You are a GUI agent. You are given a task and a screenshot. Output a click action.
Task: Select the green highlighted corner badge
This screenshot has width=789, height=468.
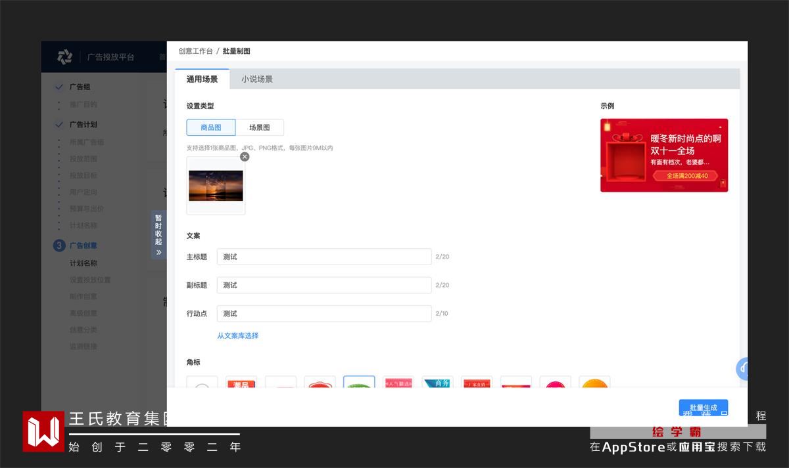pos(359,382)
